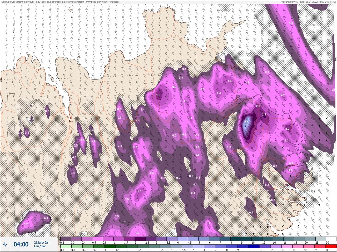Click the 2.1 value on the map

[x=264, y=114]
